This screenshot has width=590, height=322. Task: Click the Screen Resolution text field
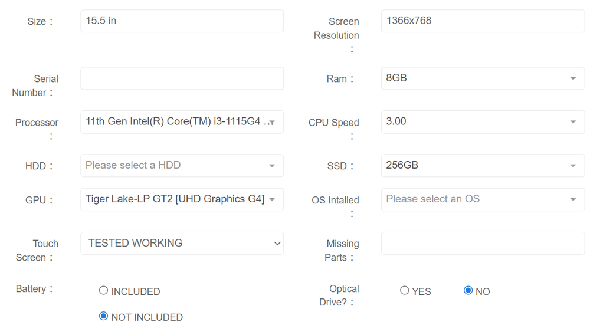click(482, 21)
